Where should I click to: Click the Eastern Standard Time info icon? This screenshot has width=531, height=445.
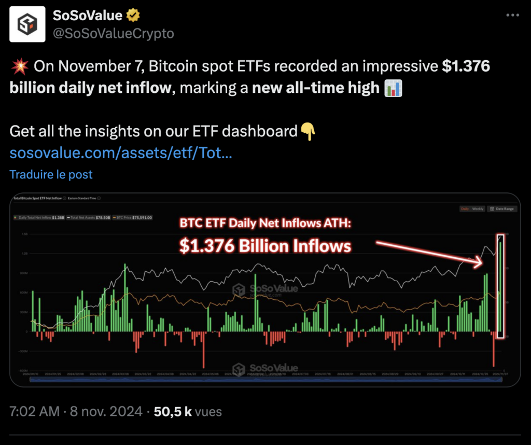(x=99, y=199)
